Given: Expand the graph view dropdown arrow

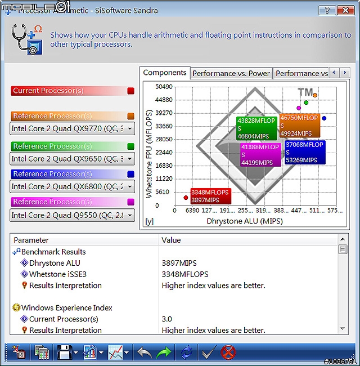Looking at the screenshot, I should (127, 352).
